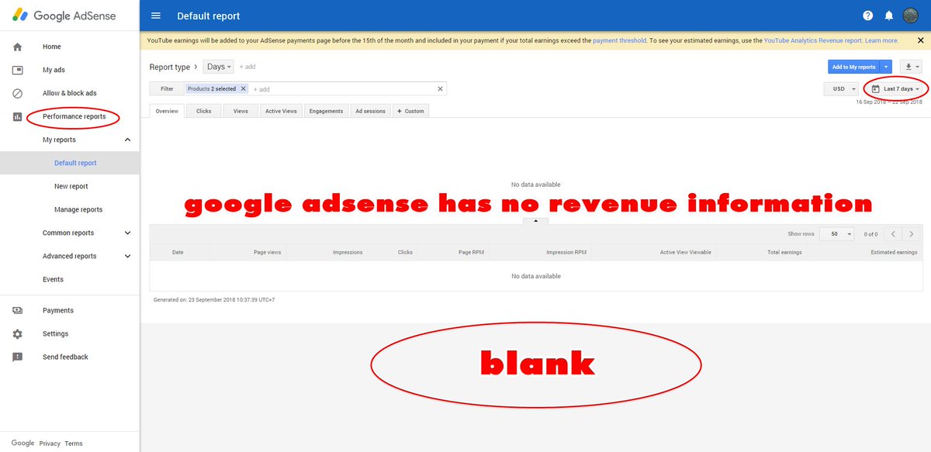Click the Report type label
Screen dimensions: 931x452
click(x=168, y=67)
